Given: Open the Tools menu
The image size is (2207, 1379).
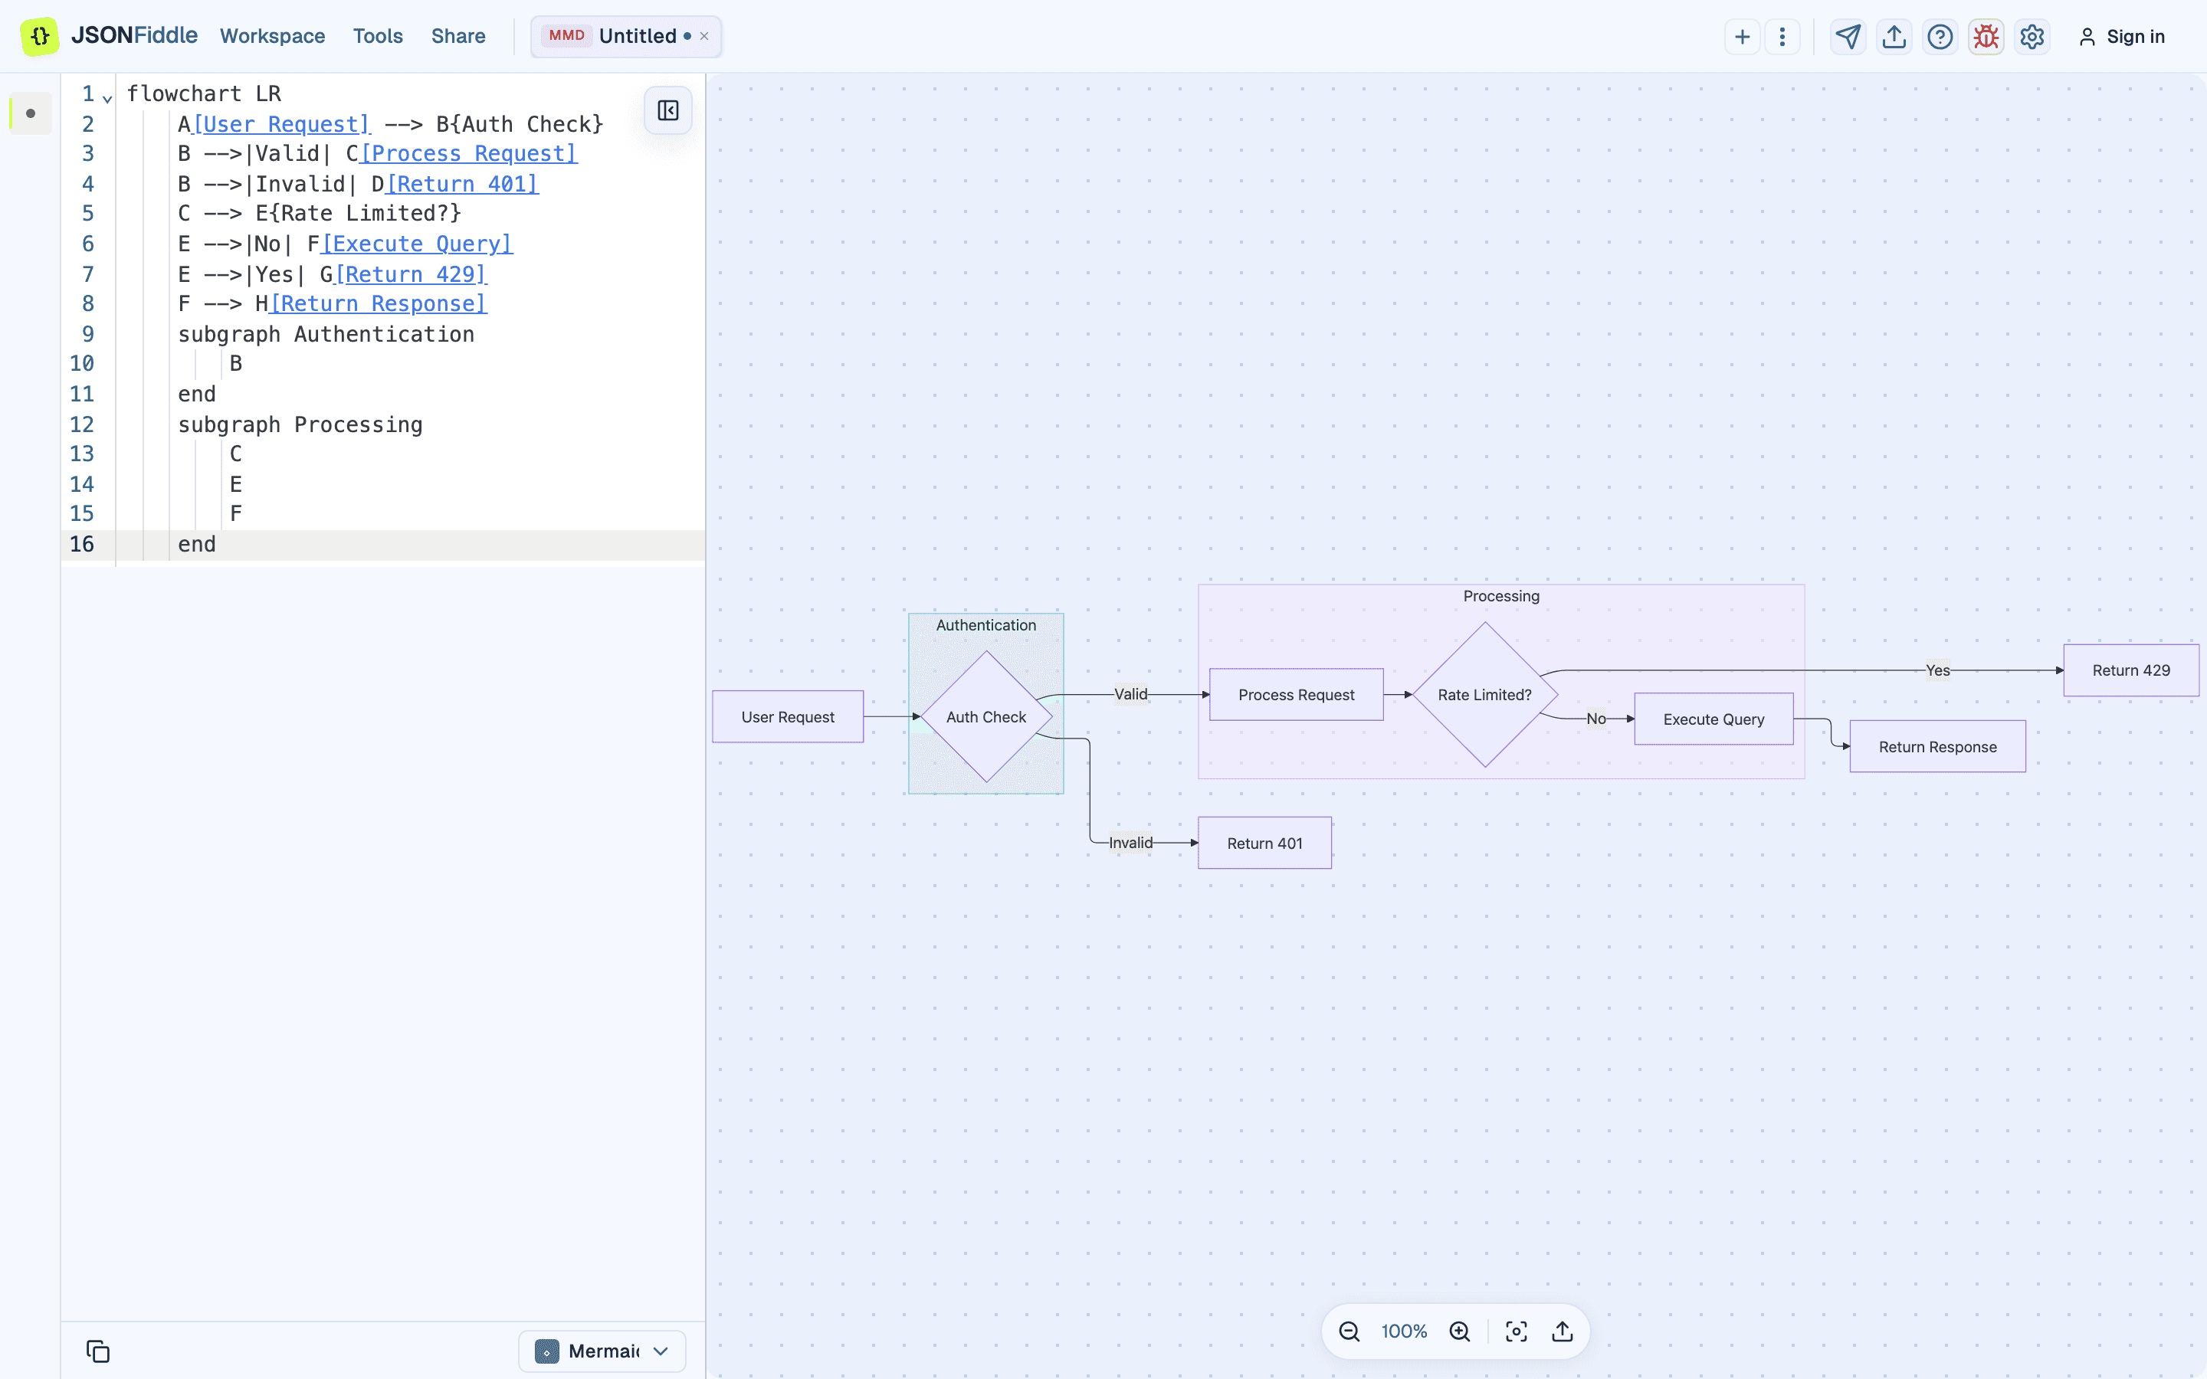Looking at the screenshot, I should tap(378, 37).
